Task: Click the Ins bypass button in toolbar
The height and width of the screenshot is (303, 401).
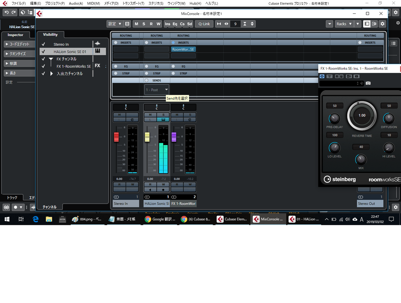Action: coord(168,24)
